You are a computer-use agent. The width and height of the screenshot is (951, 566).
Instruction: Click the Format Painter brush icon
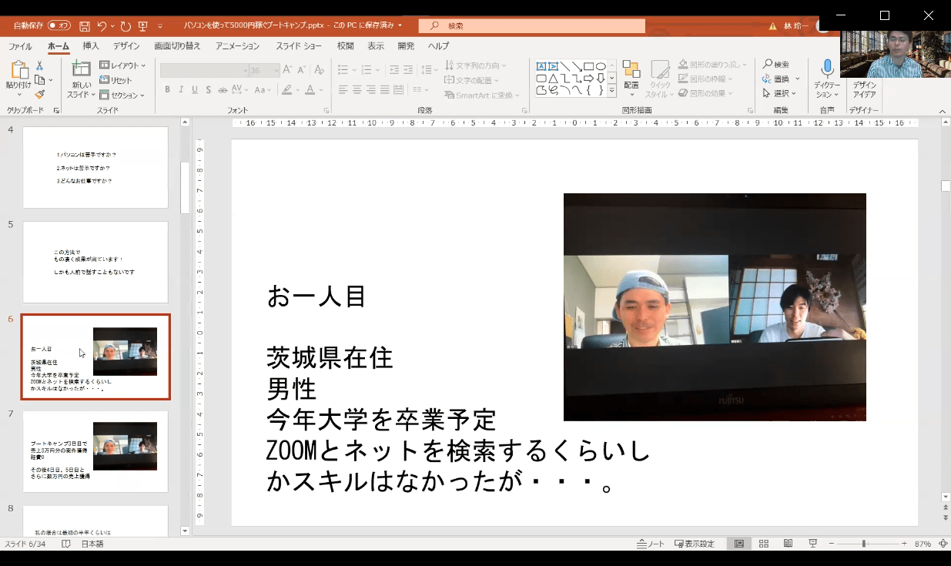click(39, 94)
